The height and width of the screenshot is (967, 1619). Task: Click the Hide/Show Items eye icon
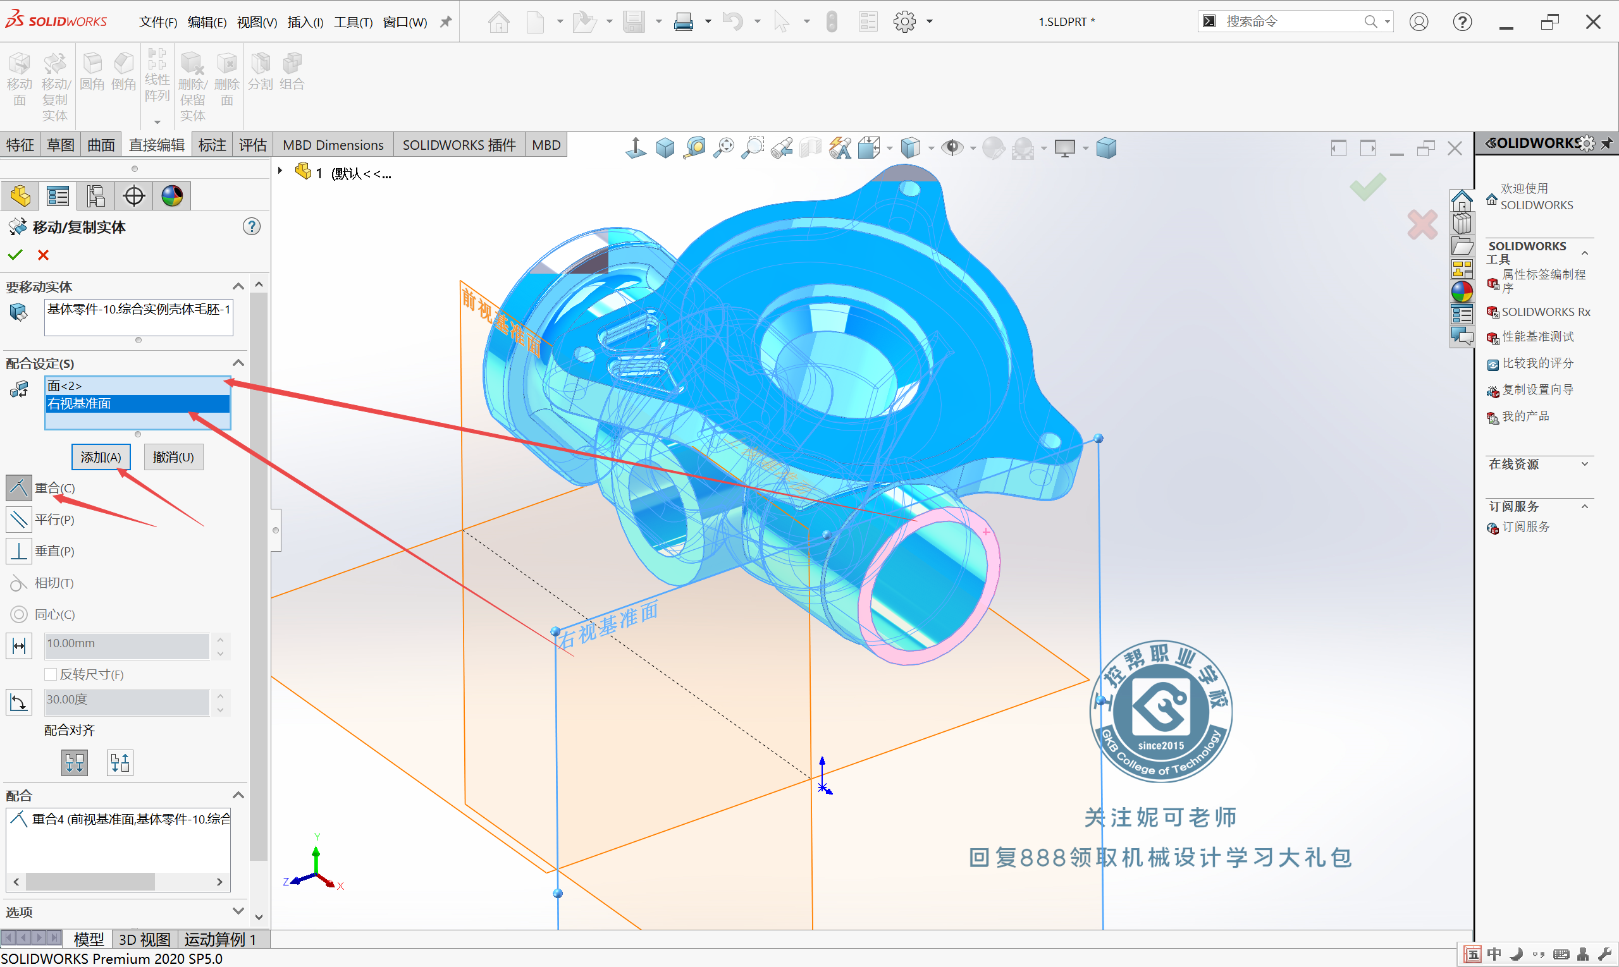[952, 148]
